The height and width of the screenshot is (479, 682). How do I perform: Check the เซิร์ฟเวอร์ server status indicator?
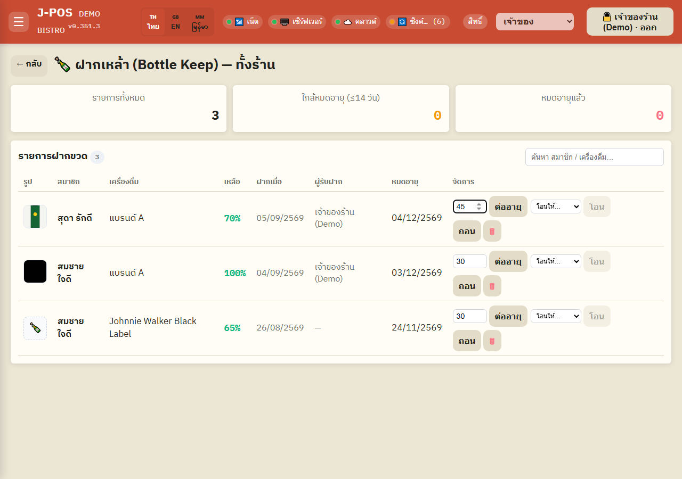[297, 22]
